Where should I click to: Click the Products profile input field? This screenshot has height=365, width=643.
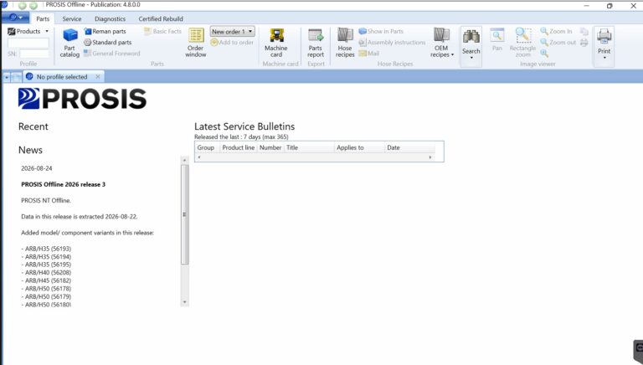point(28,43)
